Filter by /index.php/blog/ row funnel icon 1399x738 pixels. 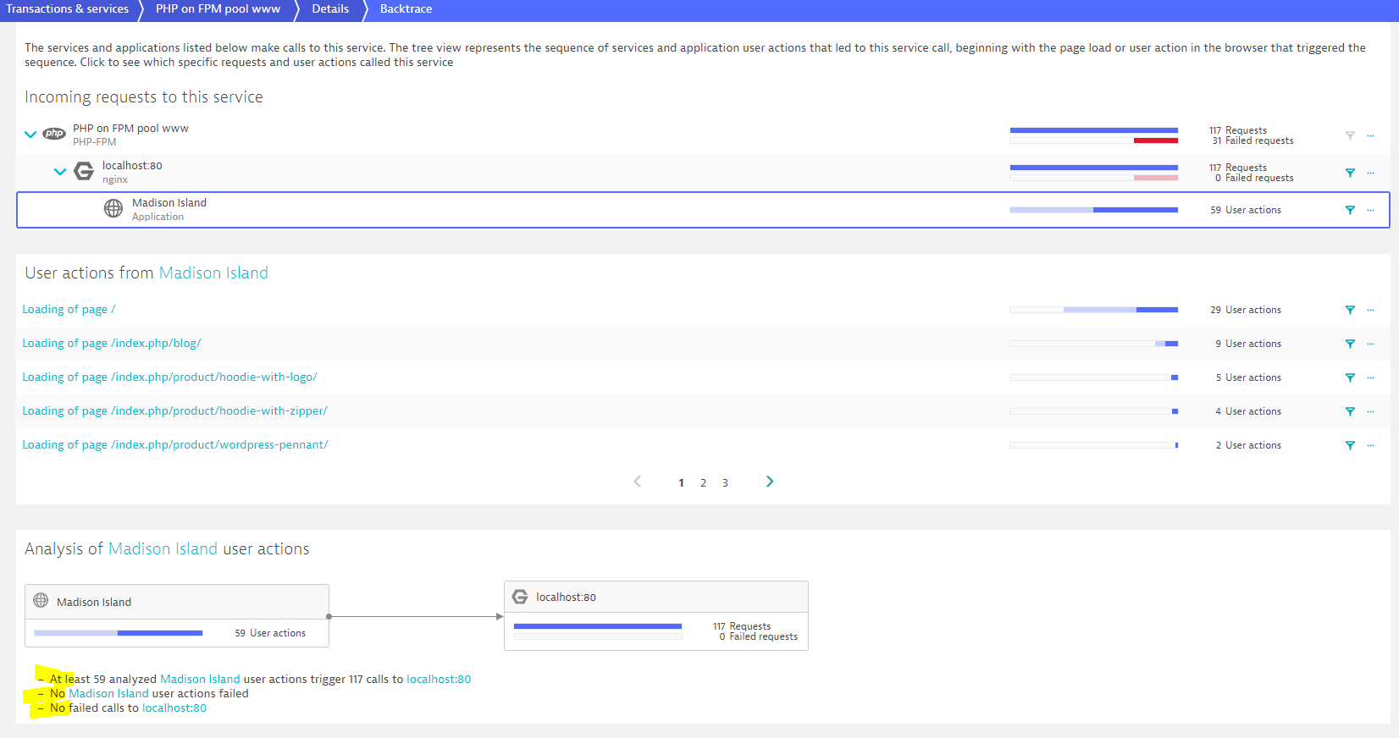(x=1350, y=344)
